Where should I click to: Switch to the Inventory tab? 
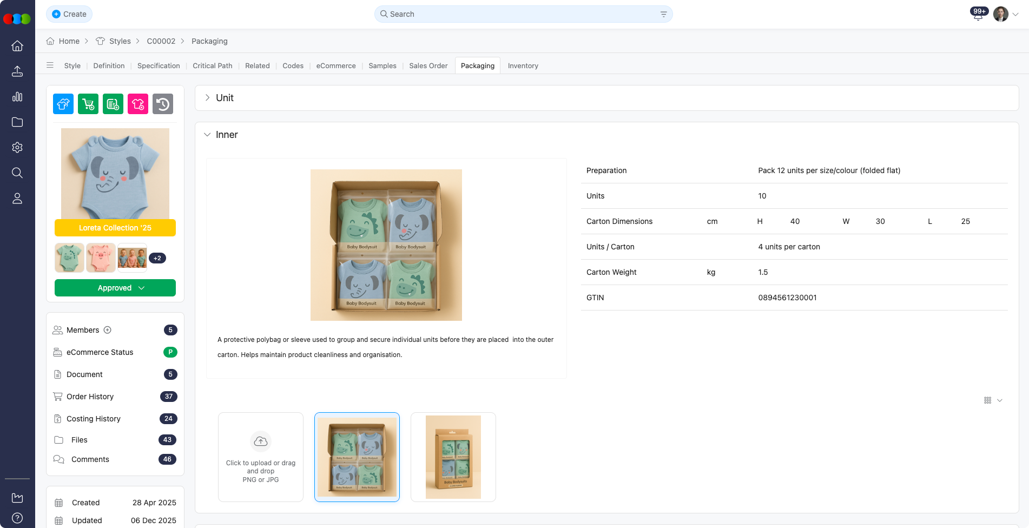[523, 65]
